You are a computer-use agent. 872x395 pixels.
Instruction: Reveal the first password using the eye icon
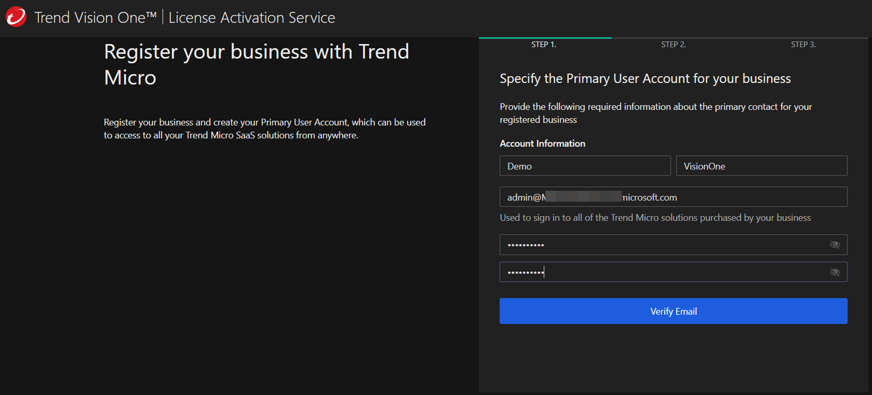point(834,245)
